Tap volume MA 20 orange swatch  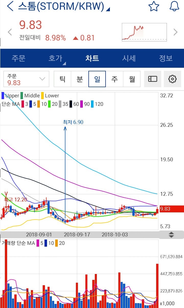(57, 243)
